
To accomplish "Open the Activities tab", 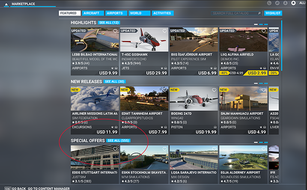I will [163, 13].
